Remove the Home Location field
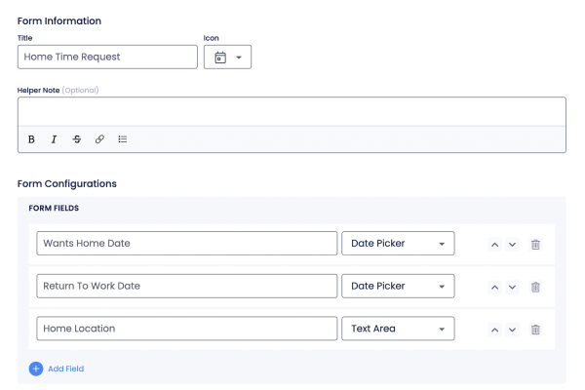Screen dimensions: 585x390 535,330
